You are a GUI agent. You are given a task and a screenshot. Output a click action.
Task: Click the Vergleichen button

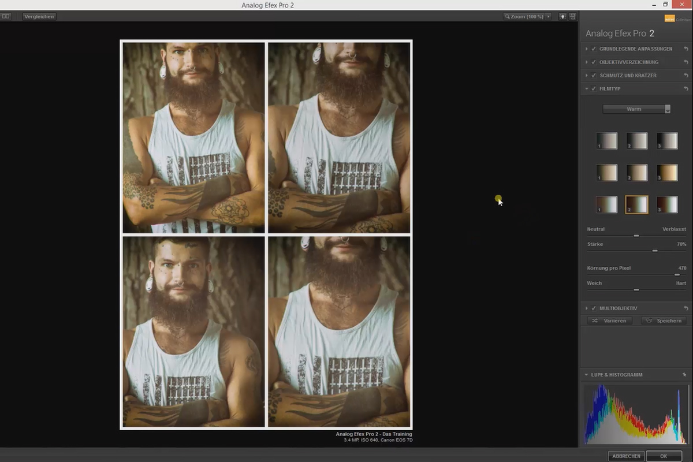pos(39,16)
